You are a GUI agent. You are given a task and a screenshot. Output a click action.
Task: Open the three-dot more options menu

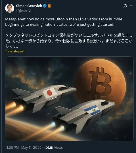tap(131, 6)
